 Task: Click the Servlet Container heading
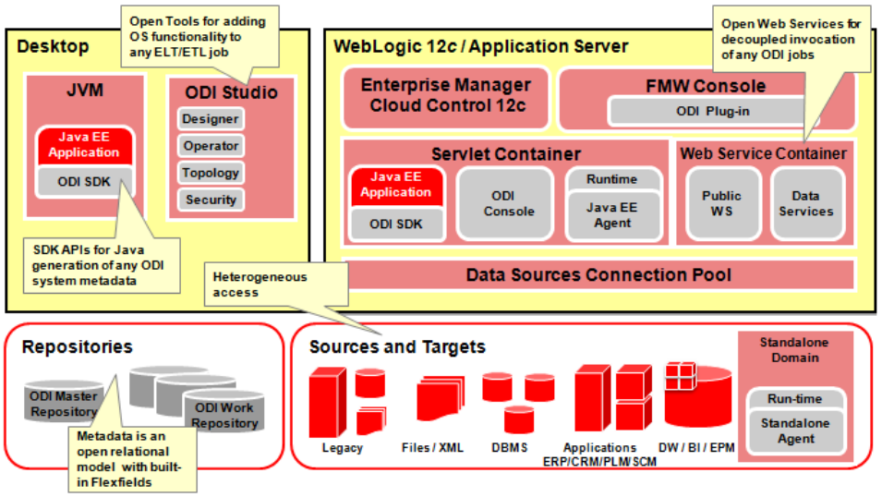point(506,153)
